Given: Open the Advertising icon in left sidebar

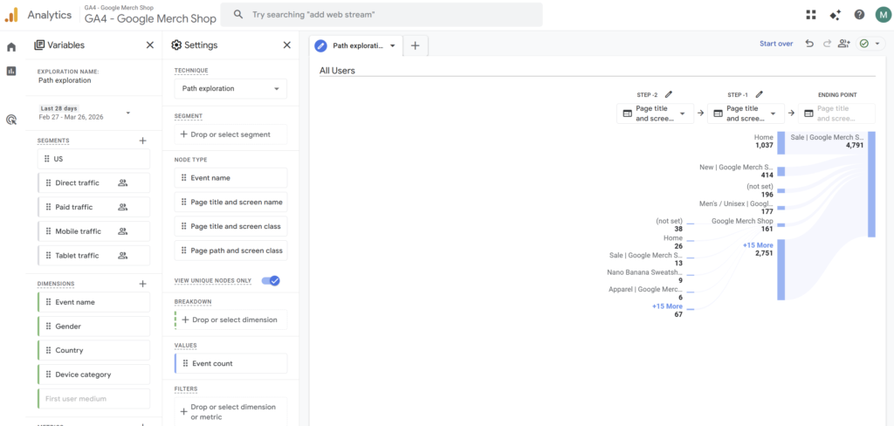Looking at the screenshot, I should 11,120.
